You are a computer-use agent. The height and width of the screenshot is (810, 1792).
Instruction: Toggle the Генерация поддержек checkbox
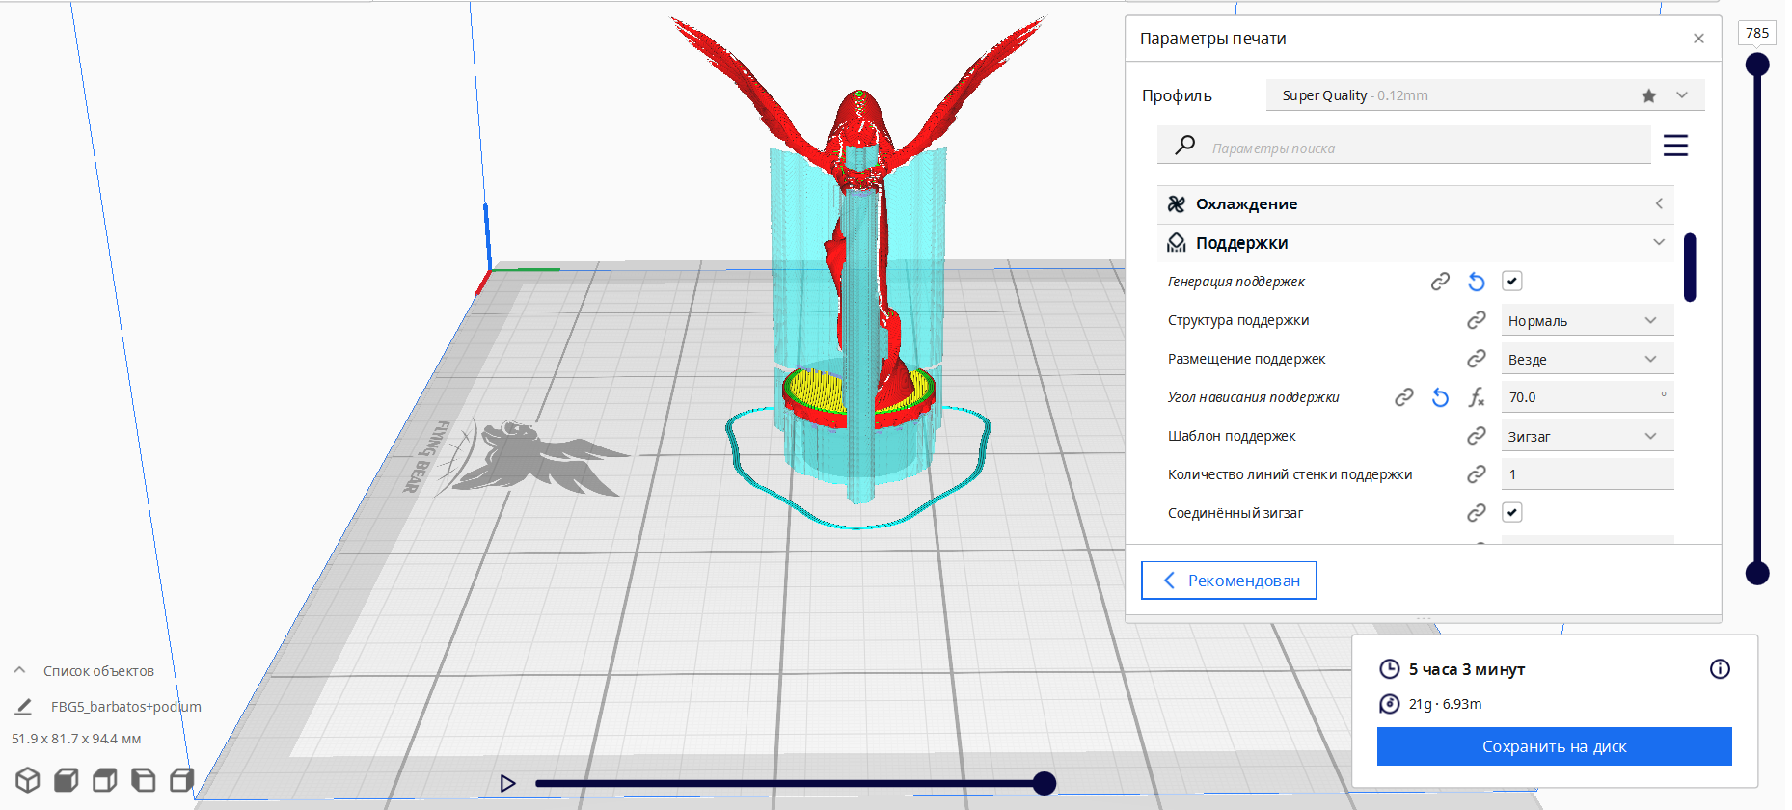point(1512,282)
